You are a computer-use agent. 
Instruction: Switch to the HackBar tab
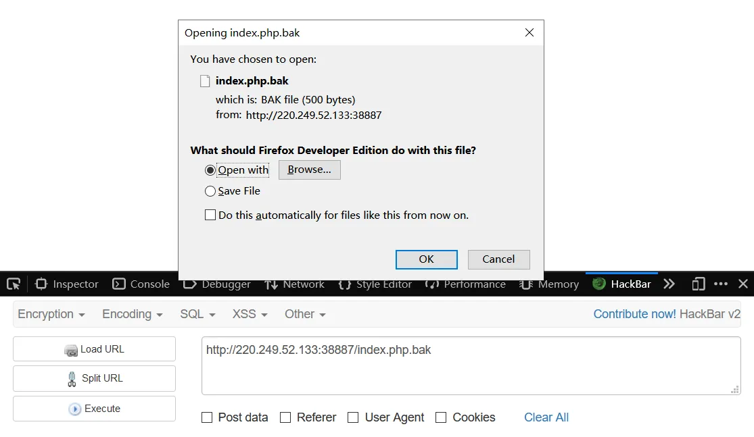[621, 284]
